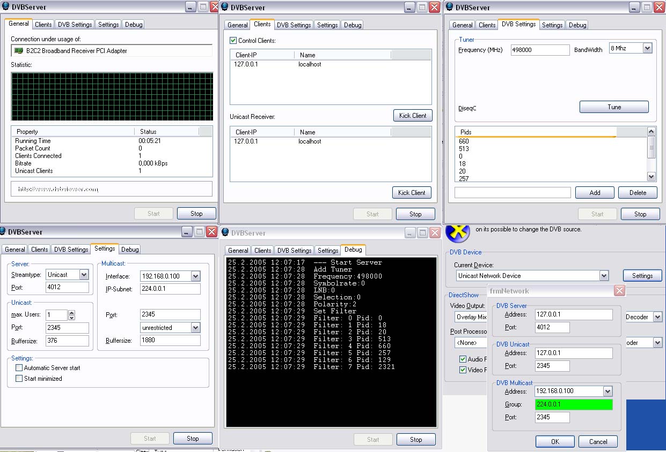The height and width of the screenshot is (452, 666).
Task: Stop the server in the General-tab window
Action: [x=196, y=214]
